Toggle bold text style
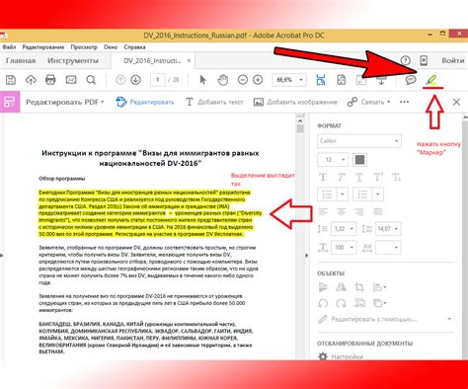The width and height of the screenshot is (468, 389). (x=323, y=178)
